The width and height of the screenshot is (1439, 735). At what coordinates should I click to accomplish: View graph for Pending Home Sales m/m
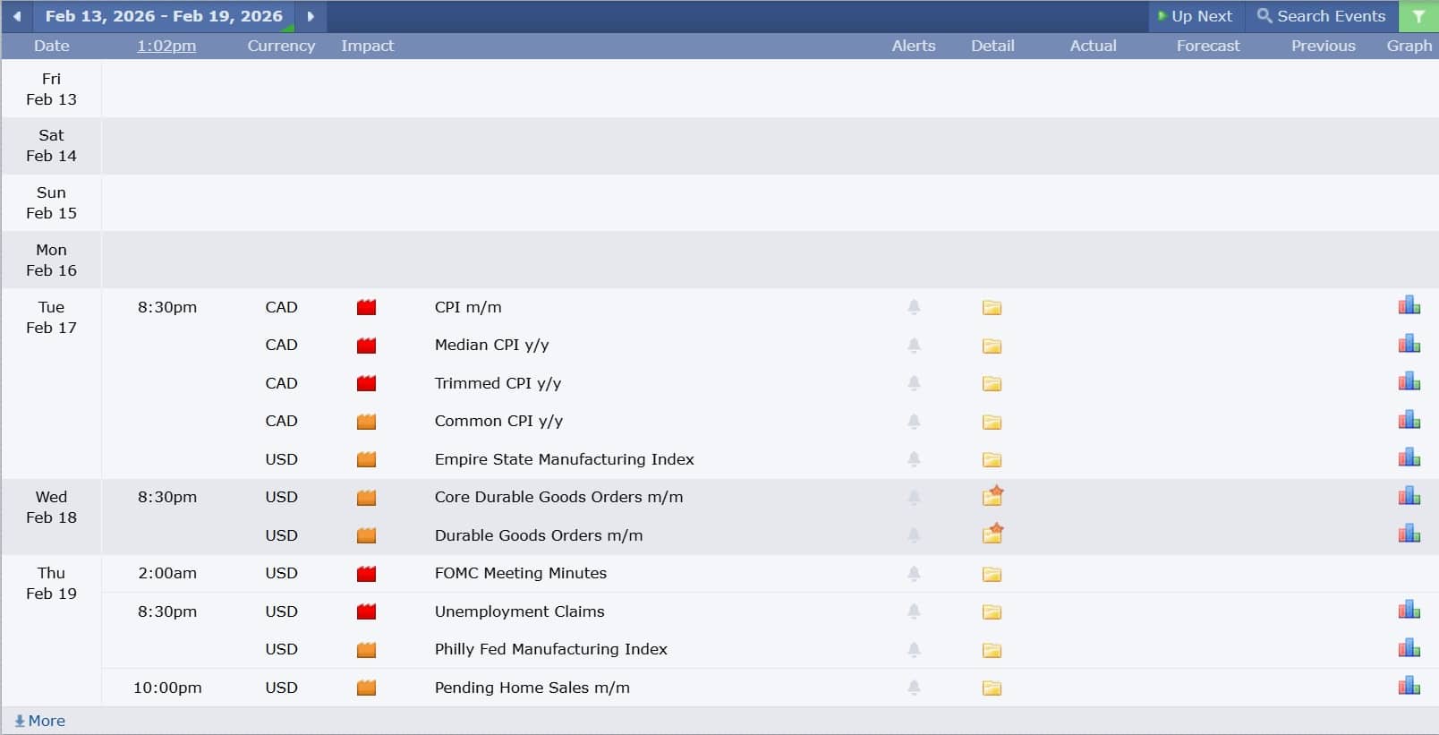tap(1409, 687)
